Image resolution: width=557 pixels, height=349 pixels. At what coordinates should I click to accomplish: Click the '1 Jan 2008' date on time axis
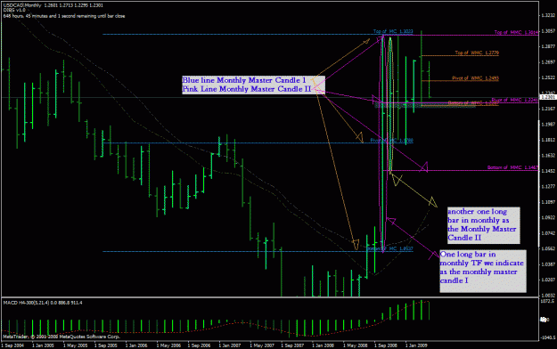pyautogui.click(x=324, y=345)
